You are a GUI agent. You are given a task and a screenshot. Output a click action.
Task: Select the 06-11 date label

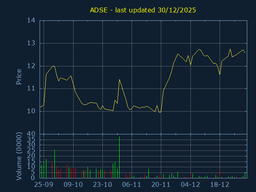(x=132, y=185)
